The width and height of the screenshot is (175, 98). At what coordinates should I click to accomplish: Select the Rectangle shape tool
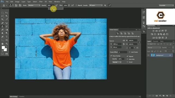point(7,40)
